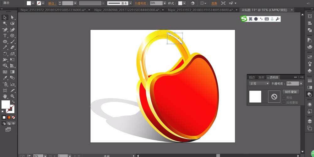This screenshot has height=157, width=314.
Task: Select the Type tool
Action: 5,36
